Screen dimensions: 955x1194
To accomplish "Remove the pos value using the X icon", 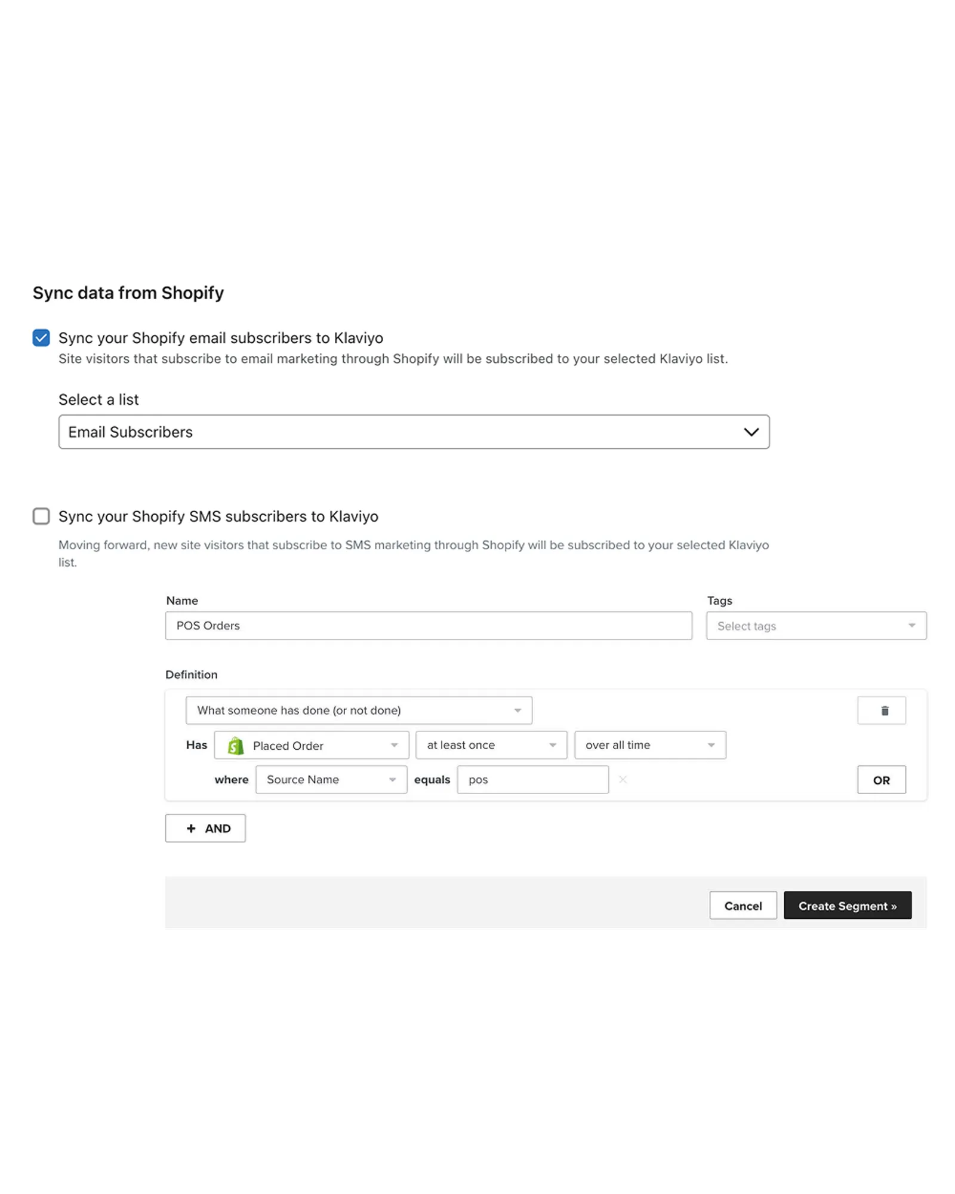I will point(623,779).
